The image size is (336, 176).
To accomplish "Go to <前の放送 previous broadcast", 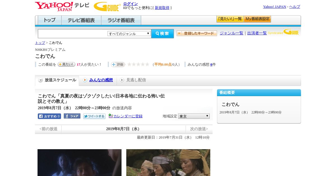I will point(48,129).
